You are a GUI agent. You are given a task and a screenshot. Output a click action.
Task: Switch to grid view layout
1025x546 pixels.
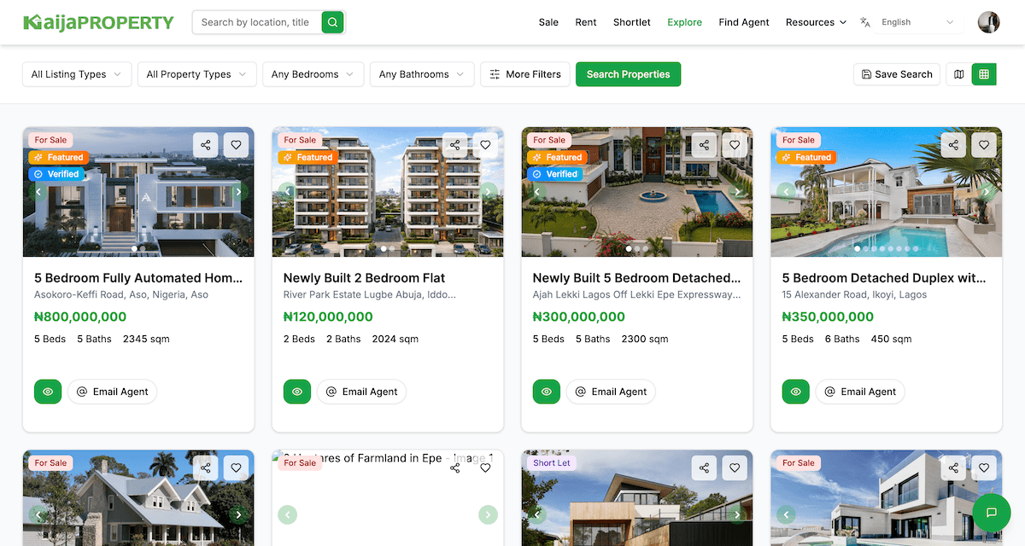click(984, 74)
